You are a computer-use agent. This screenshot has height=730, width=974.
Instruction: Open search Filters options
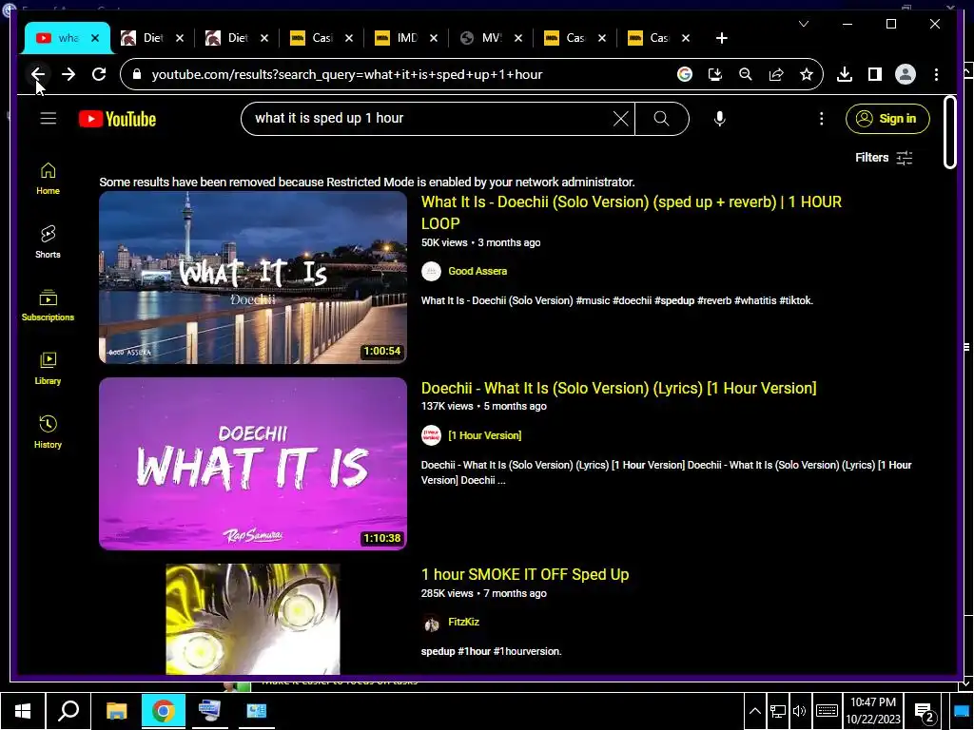884,158
